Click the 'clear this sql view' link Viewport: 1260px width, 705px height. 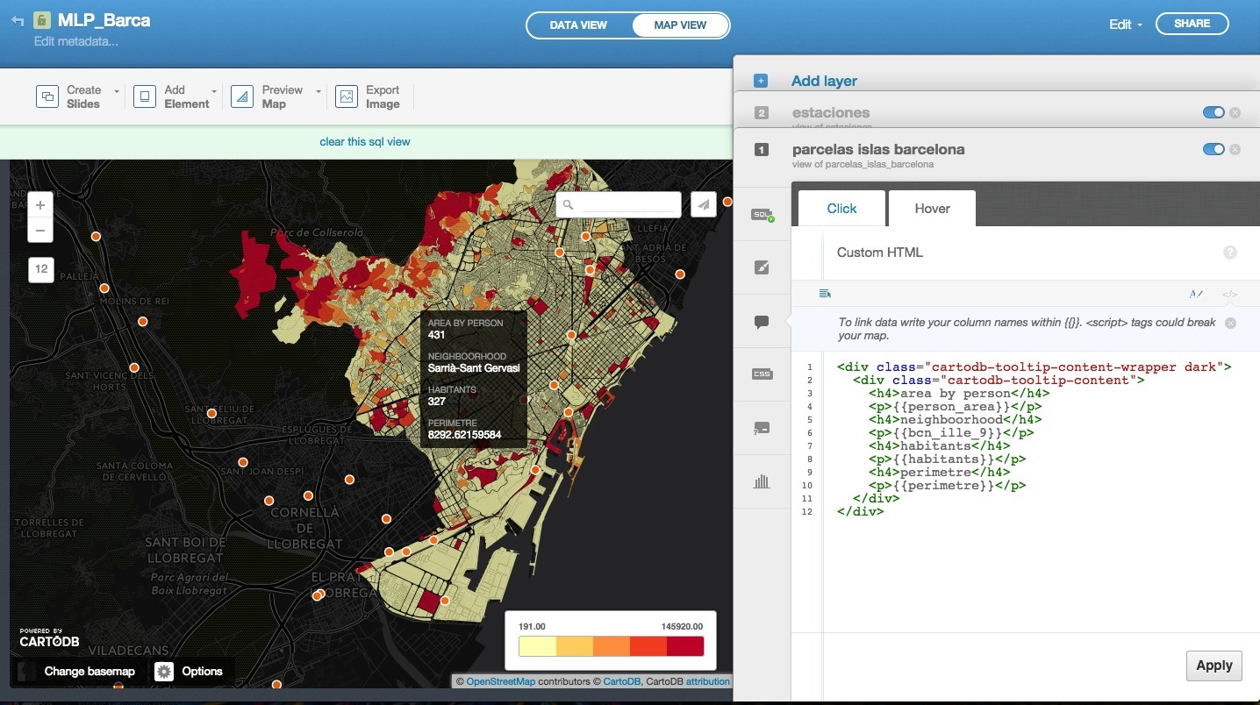(x=365, y=142)
